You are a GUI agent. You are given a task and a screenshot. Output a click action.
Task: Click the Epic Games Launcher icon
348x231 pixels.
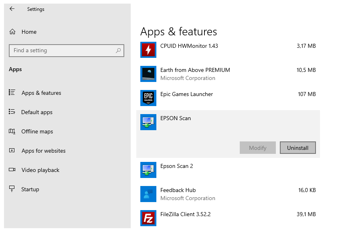[x=148, y=98]
